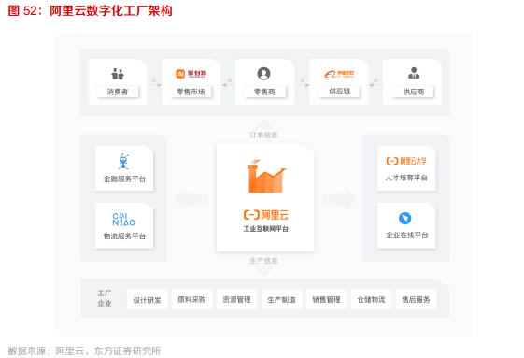Select the 供应商 label
Image resolution: width=524 pixels, height=358 pixels.
(x=414, y=92)
